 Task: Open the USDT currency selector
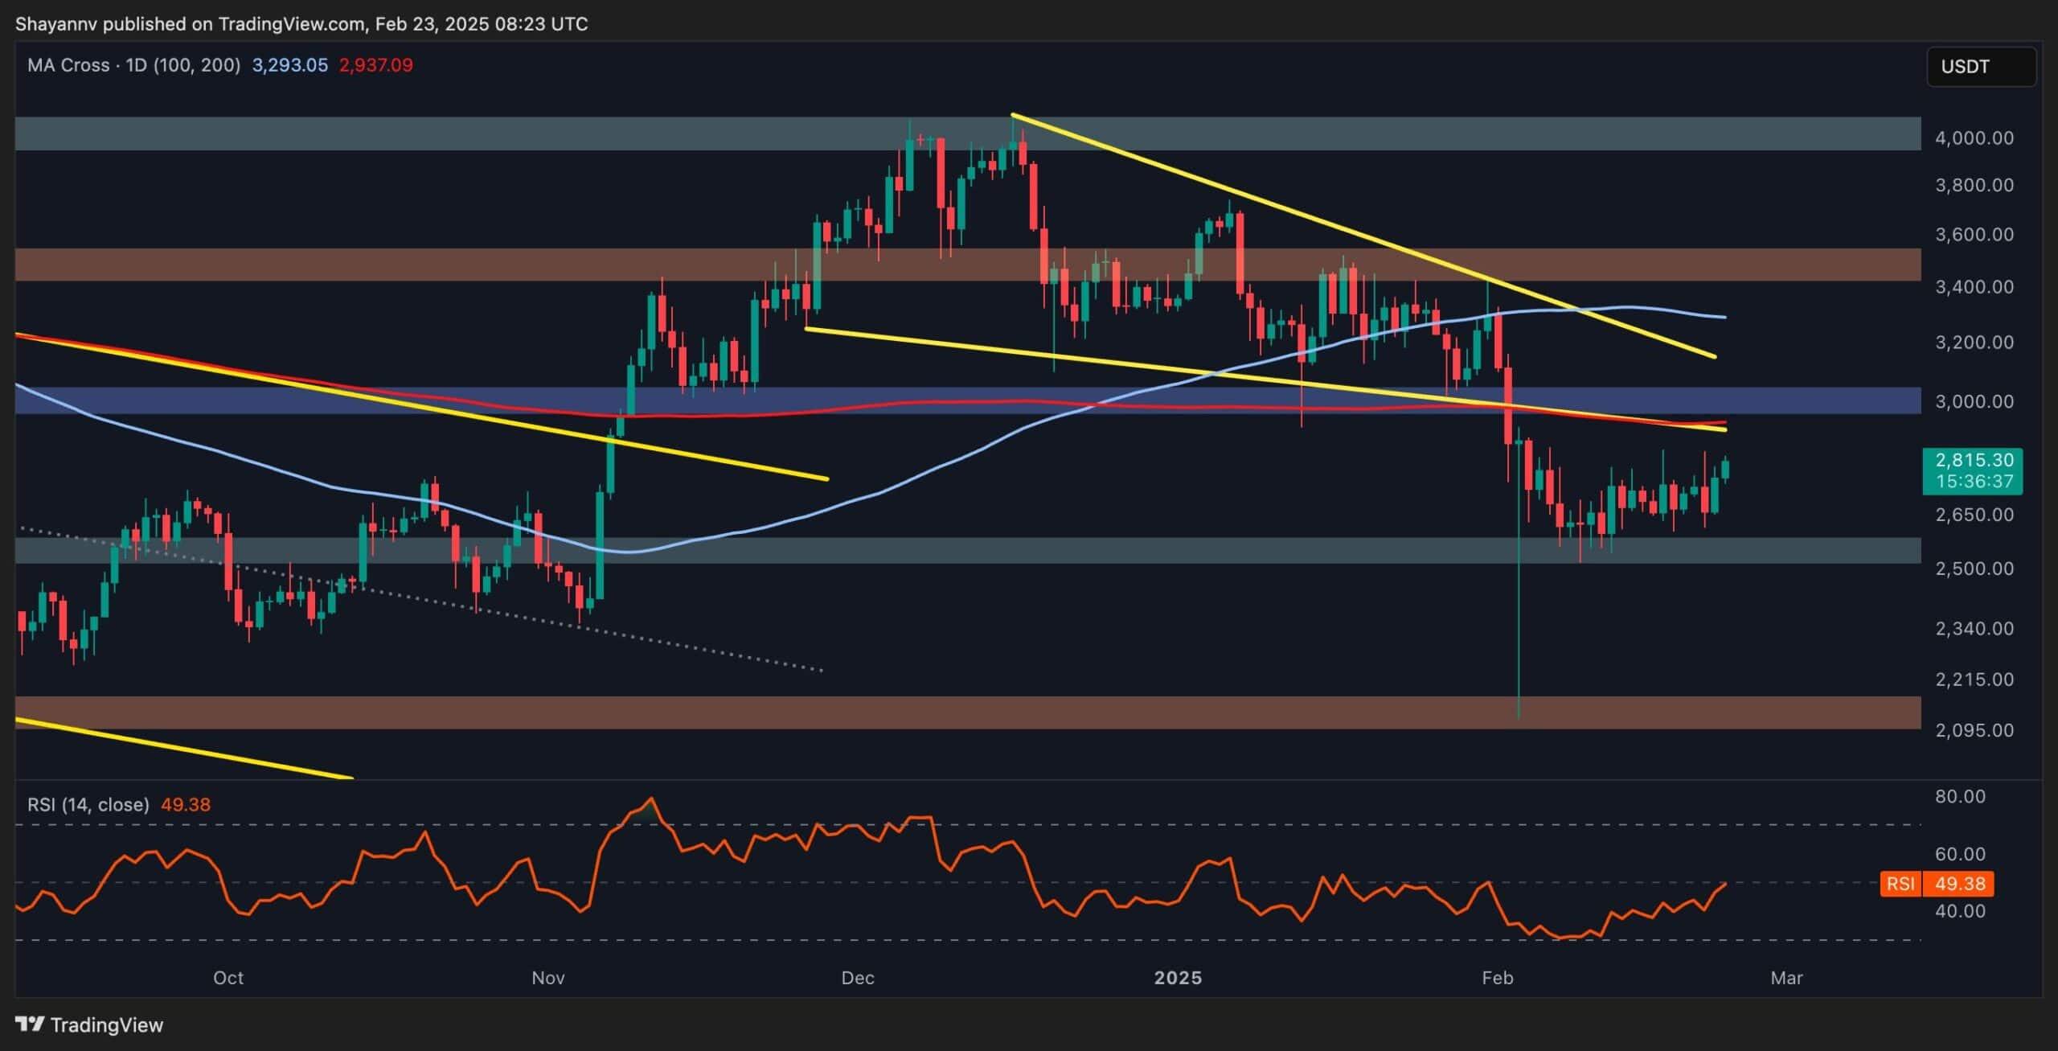[1980, 67]
